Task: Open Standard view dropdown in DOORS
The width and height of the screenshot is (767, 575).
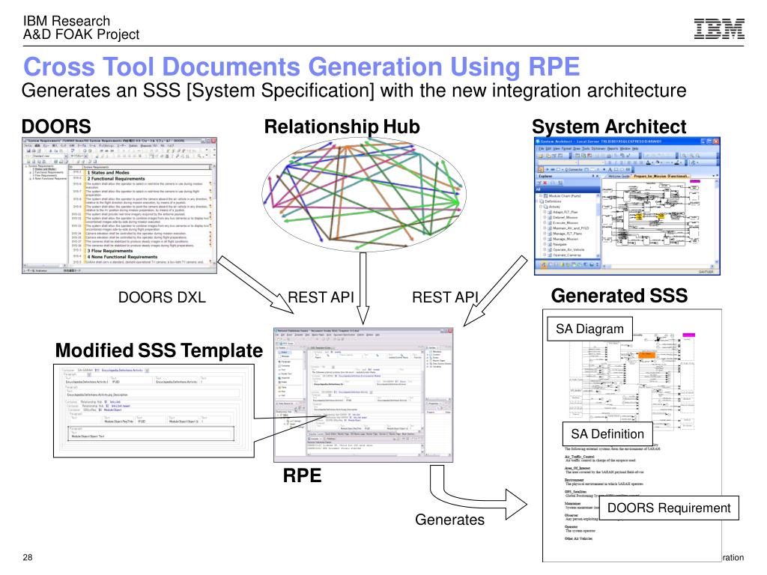Action: 66,156
